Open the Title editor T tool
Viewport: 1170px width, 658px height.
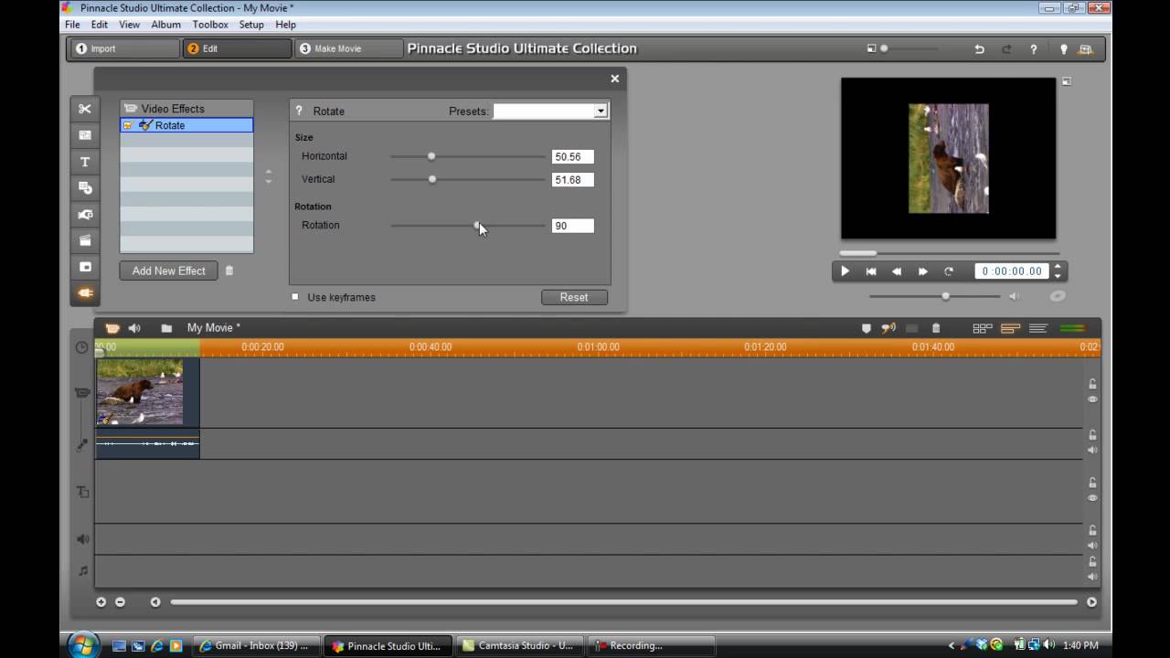pyautogui.click(x=85, y=162)
